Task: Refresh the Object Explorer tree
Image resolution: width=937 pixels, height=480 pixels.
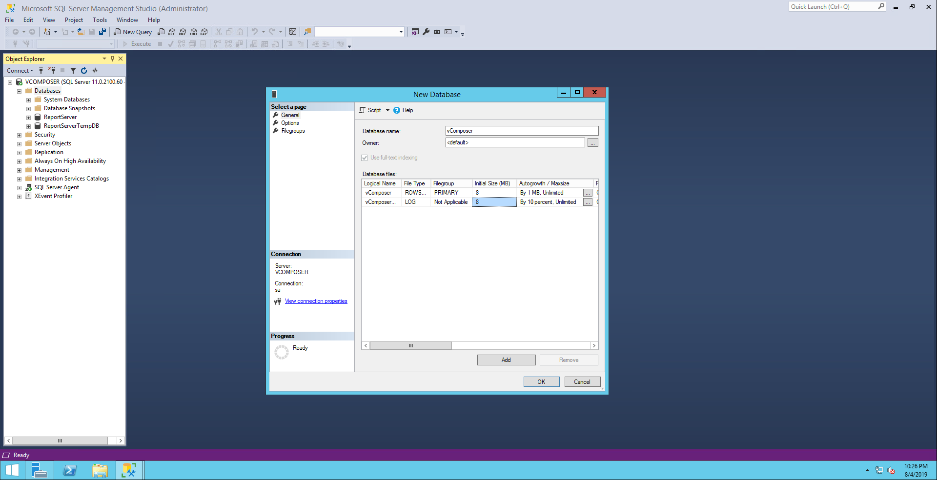Action: (x=84, y=71)
